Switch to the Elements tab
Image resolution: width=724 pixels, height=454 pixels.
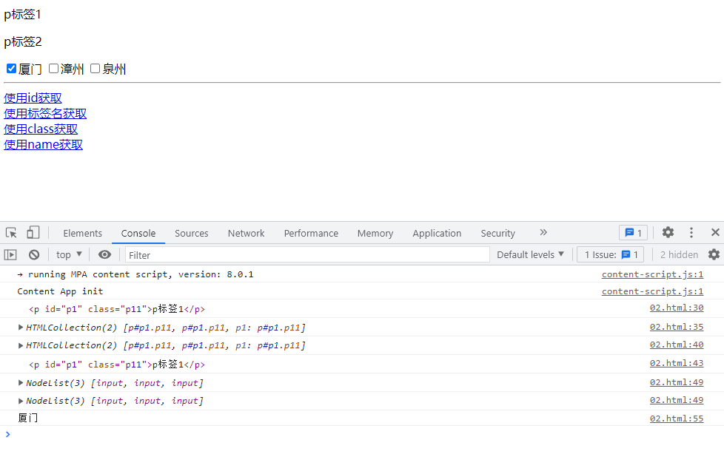(x=83, y=233)
